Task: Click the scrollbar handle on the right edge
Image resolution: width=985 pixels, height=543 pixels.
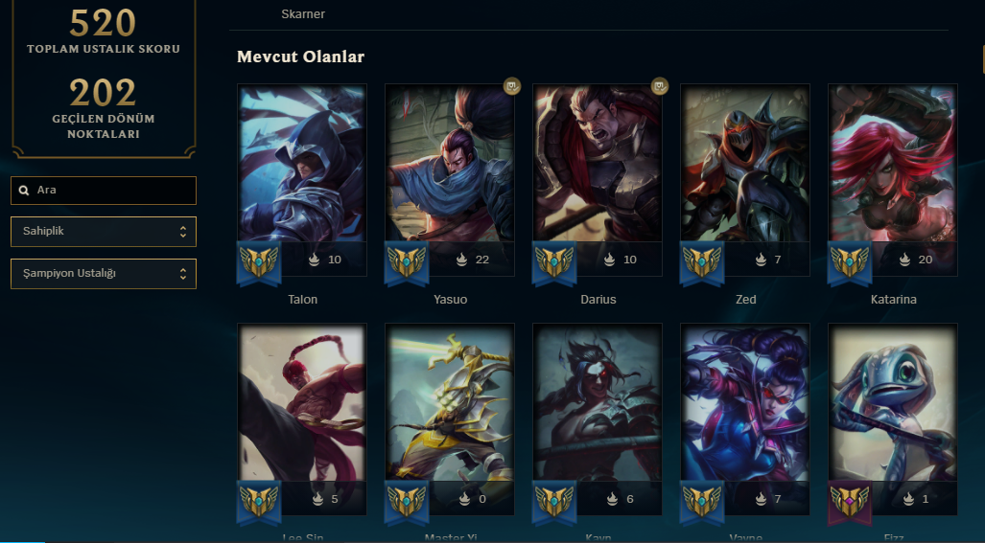Action: pyautogui.click(x=982, y=59)
